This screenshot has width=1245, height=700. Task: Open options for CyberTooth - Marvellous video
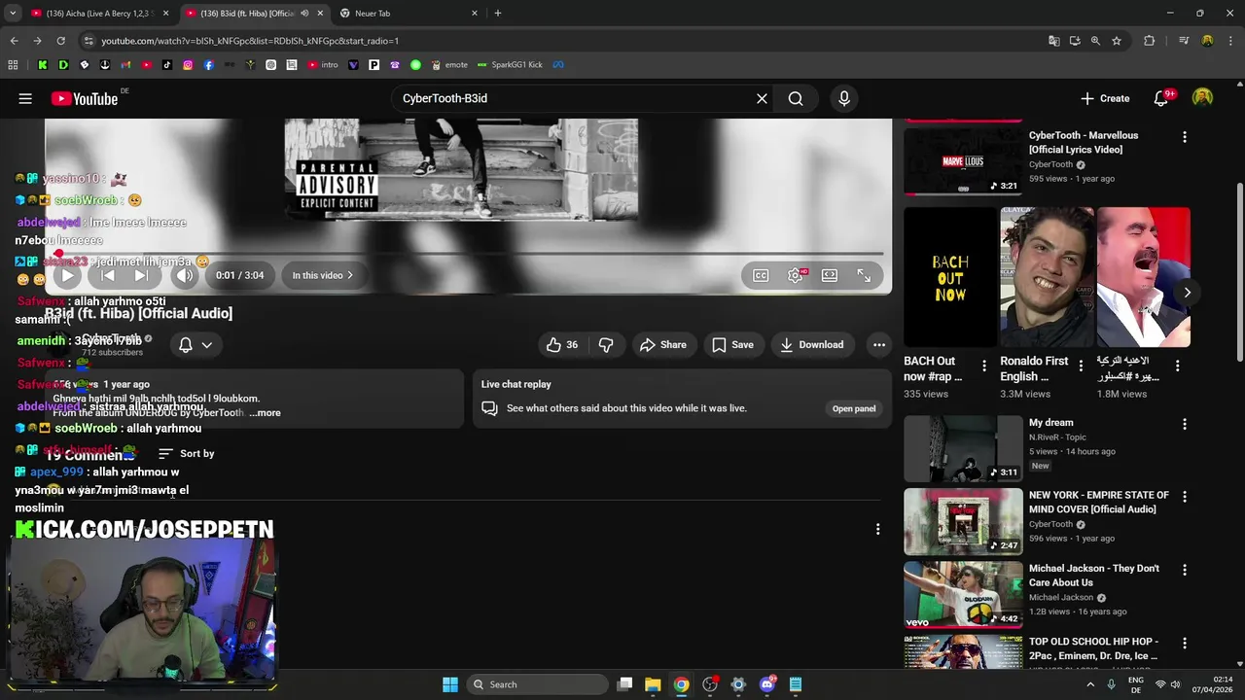[x=1184, y=137]
